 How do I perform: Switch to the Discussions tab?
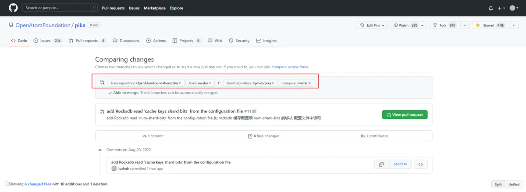(126, 41)
